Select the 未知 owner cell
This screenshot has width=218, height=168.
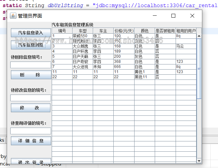[103, 67]
